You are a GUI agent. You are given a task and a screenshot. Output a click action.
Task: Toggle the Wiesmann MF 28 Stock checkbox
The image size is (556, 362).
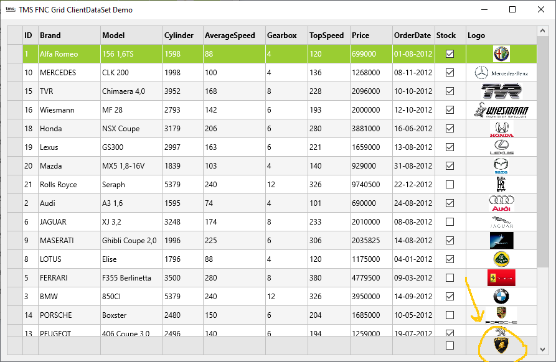450,110
